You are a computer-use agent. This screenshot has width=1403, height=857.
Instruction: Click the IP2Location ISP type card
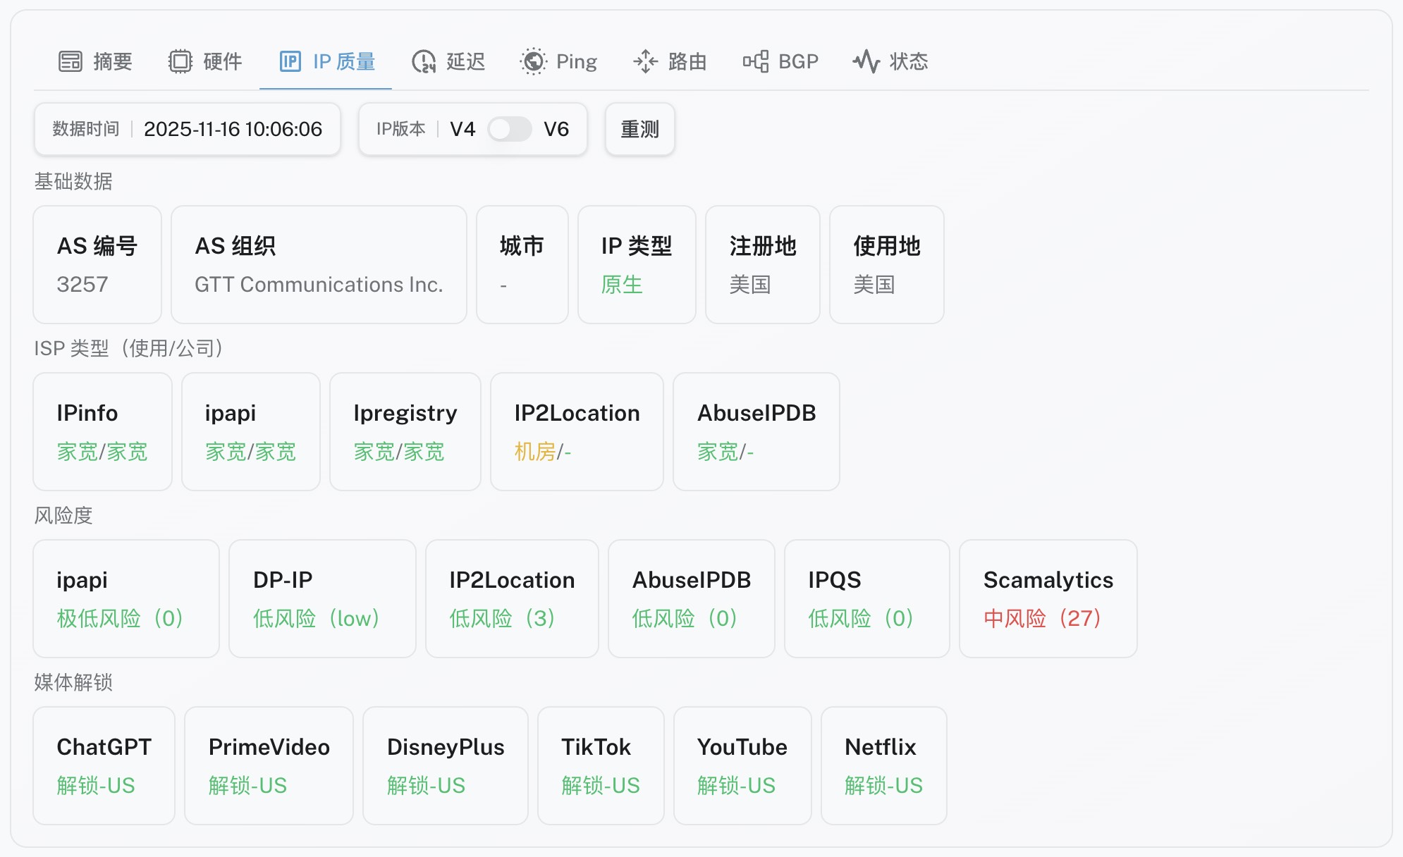[576, 431]
